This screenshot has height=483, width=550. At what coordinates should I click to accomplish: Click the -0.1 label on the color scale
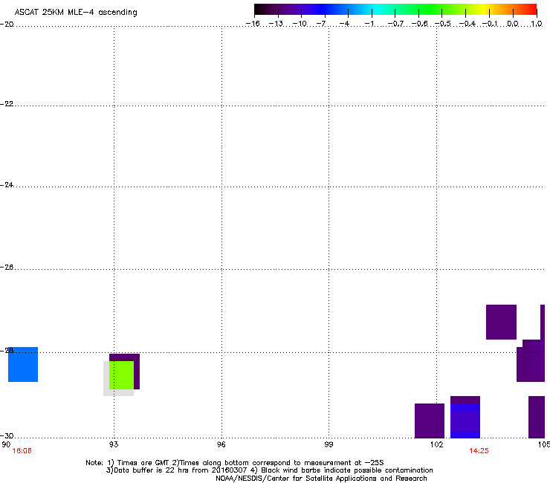pos(490,24)
